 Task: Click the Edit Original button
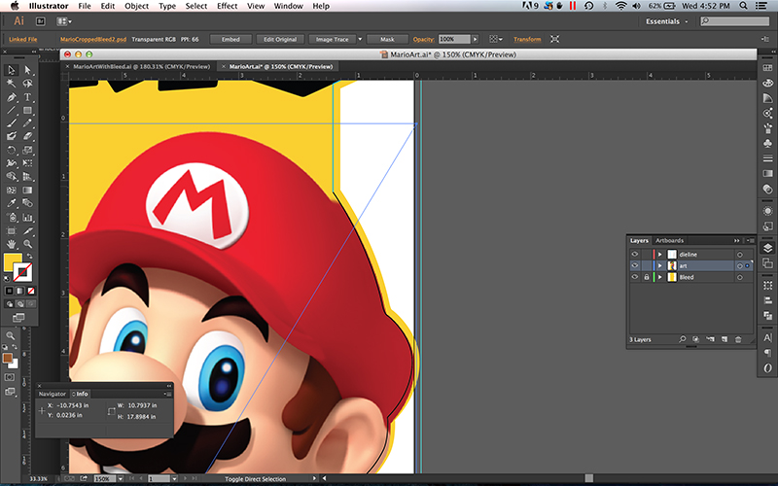[280, 39]
